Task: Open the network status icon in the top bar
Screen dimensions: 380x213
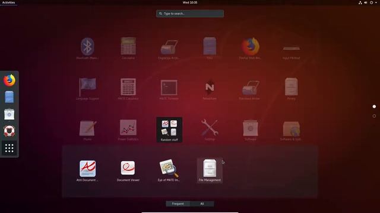Action: (360, 2)
